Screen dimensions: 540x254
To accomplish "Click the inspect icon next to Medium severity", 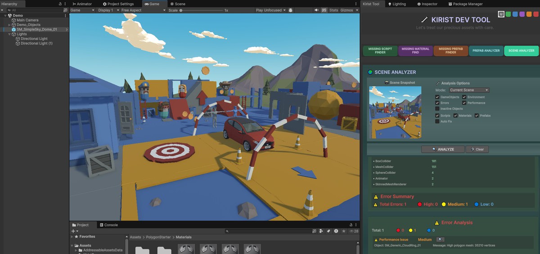I will 441,240.
